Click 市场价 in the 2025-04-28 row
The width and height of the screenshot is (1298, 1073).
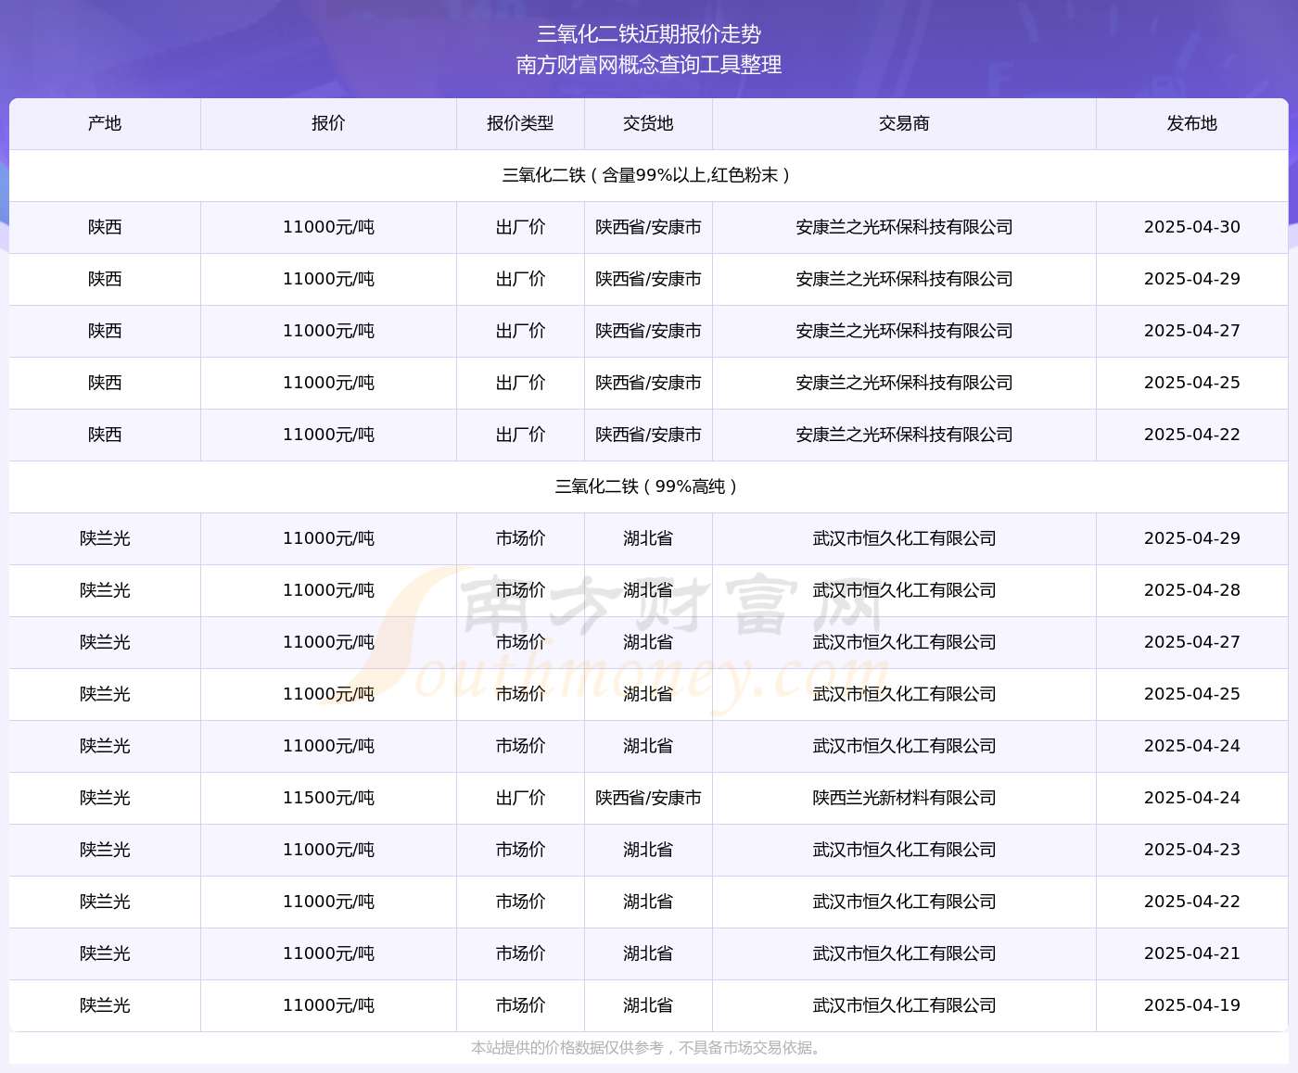(x=520, y=590)
